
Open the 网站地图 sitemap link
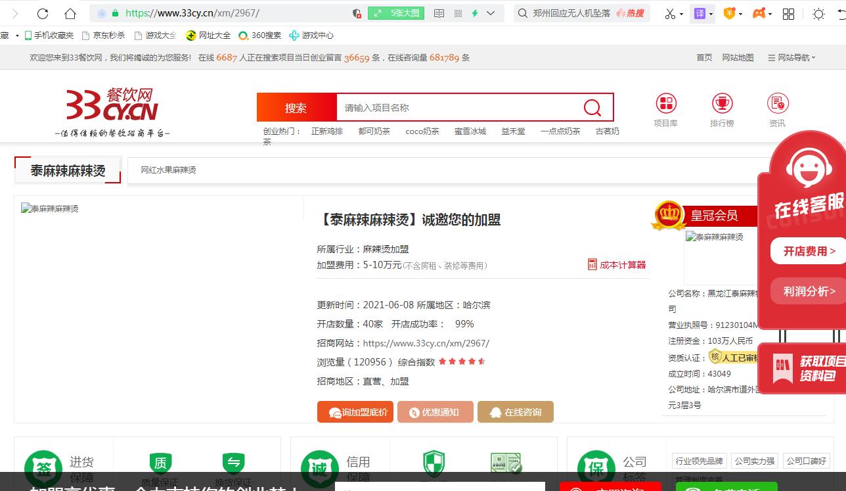[738, 58]
